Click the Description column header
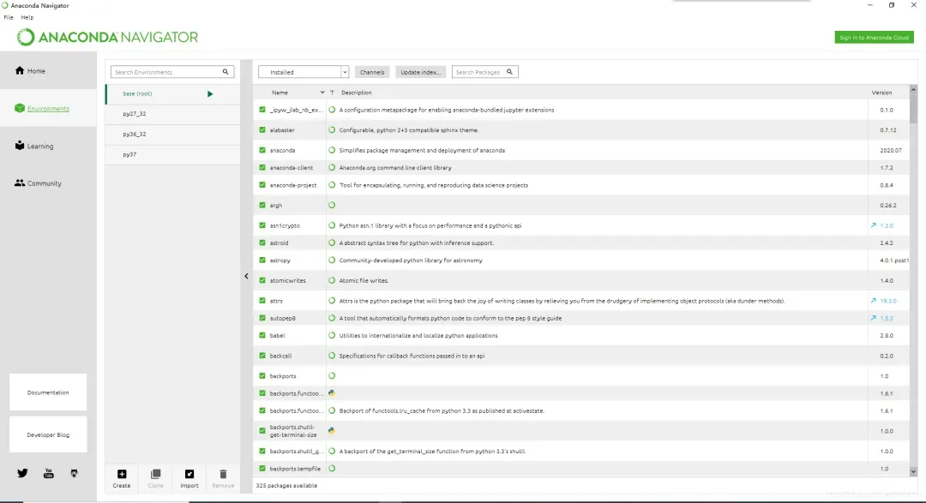926x503 pixels. coord(357,93)
